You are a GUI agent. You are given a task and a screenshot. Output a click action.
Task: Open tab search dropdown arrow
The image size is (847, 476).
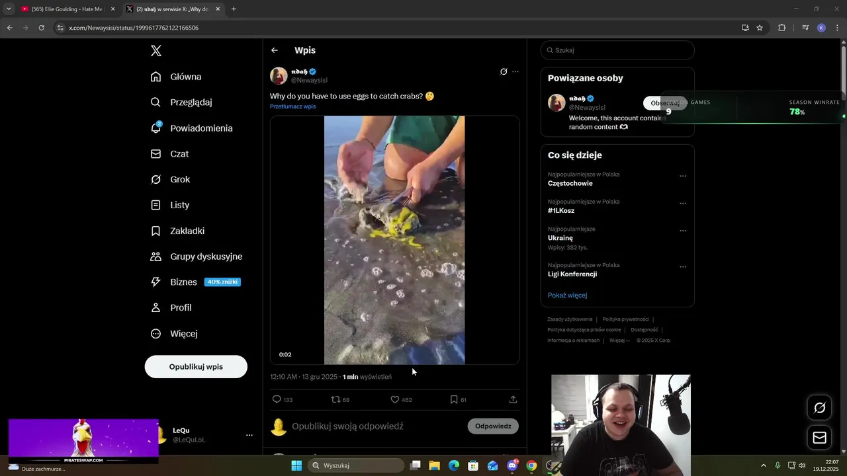[9, 9]
